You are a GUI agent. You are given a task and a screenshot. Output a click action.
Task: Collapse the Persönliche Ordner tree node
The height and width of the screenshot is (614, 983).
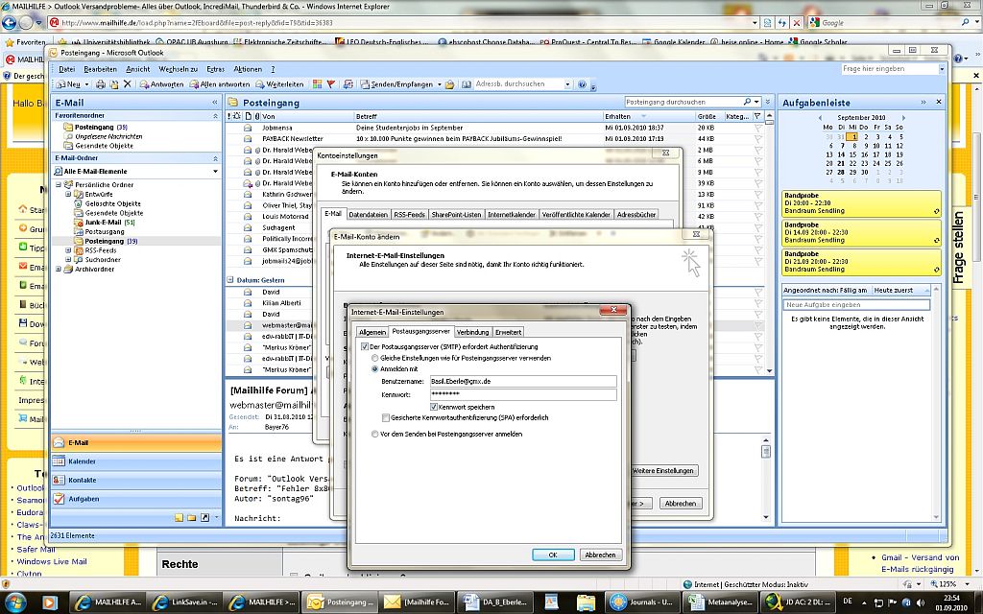tap(59, 184)
